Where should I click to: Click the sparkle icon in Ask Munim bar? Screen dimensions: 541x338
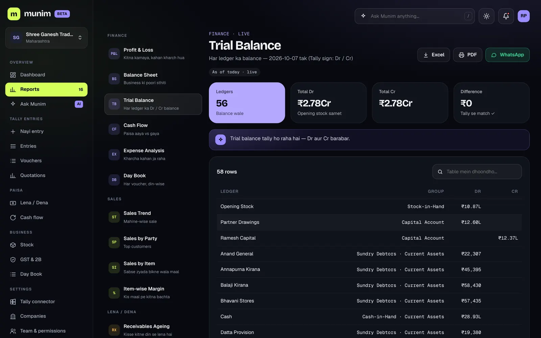click(363, 16)
